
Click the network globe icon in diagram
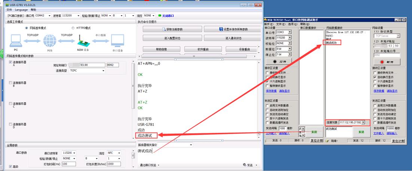pos(50,41)
